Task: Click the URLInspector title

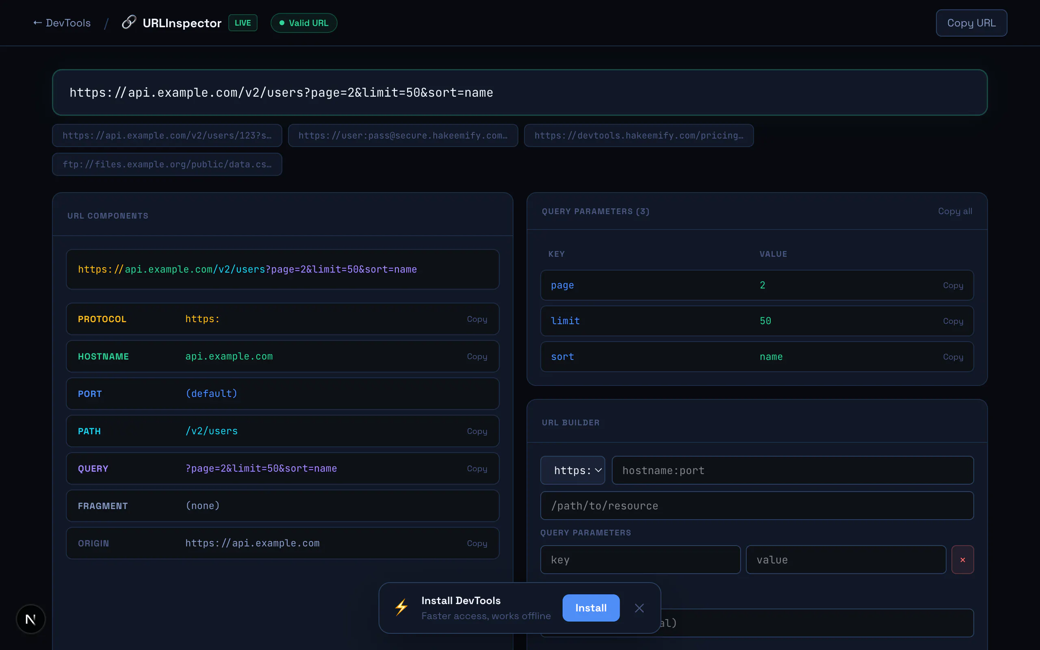Action: click(182, 23)
